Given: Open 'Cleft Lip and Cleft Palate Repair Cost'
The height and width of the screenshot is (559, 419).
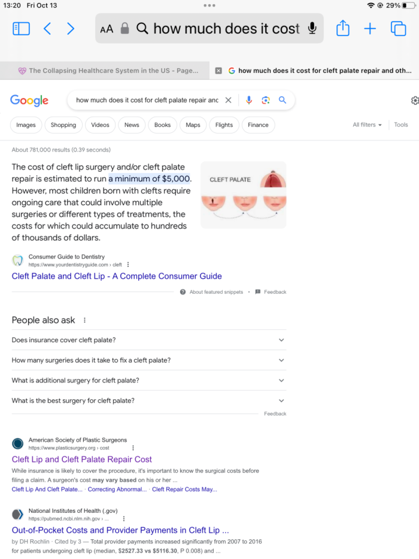Looking at the screenshot, I should pos(81,459).
